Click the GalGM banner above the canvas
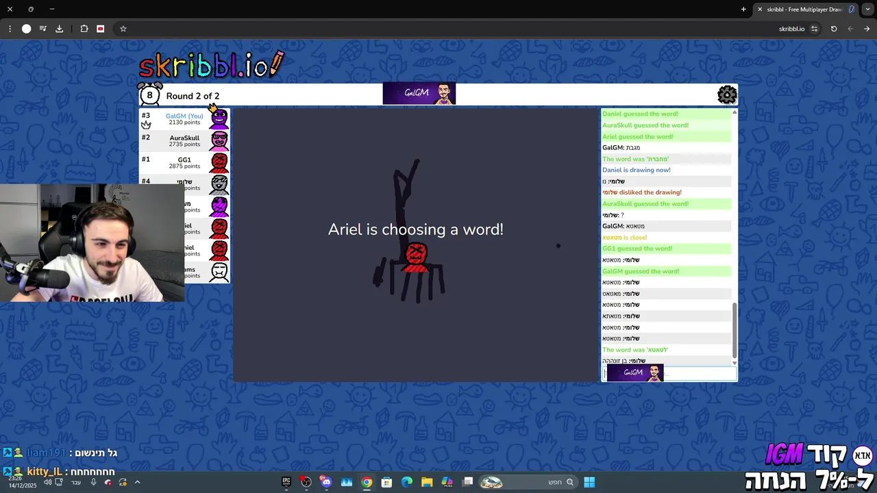Viewport: 877px width, 493px height. pyautogui.click(x=419, y=93)
